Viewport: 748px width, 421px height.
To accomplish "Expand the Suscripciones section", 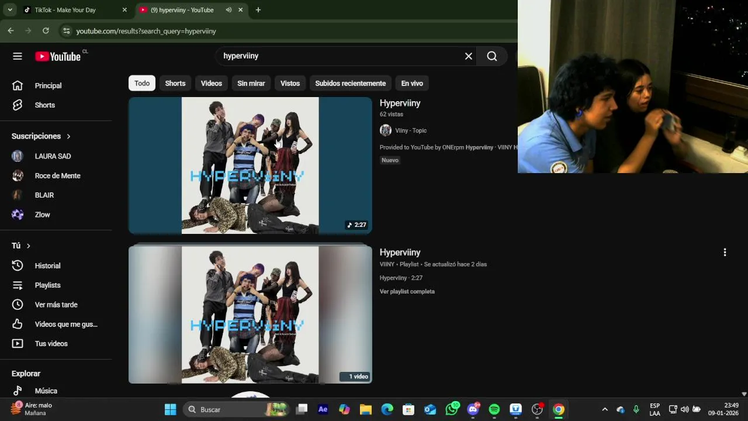I will coord(41,136).
